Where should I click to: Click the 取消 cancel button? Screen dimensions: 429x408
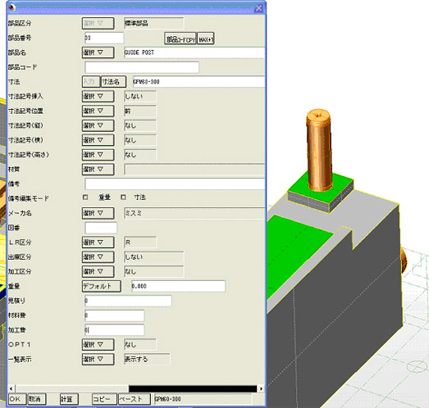click(37, 399)
